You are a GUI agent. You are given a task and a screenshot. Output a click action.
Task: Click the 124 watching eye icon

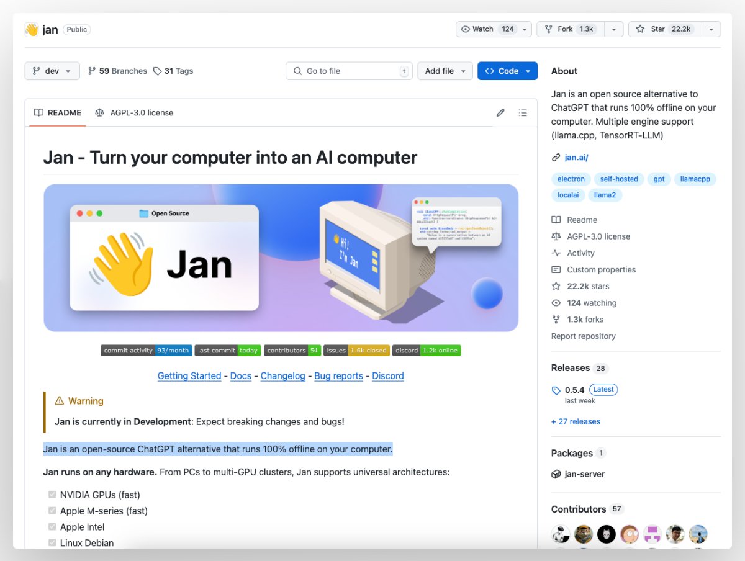pyautogui.click(x=556, y=303)
